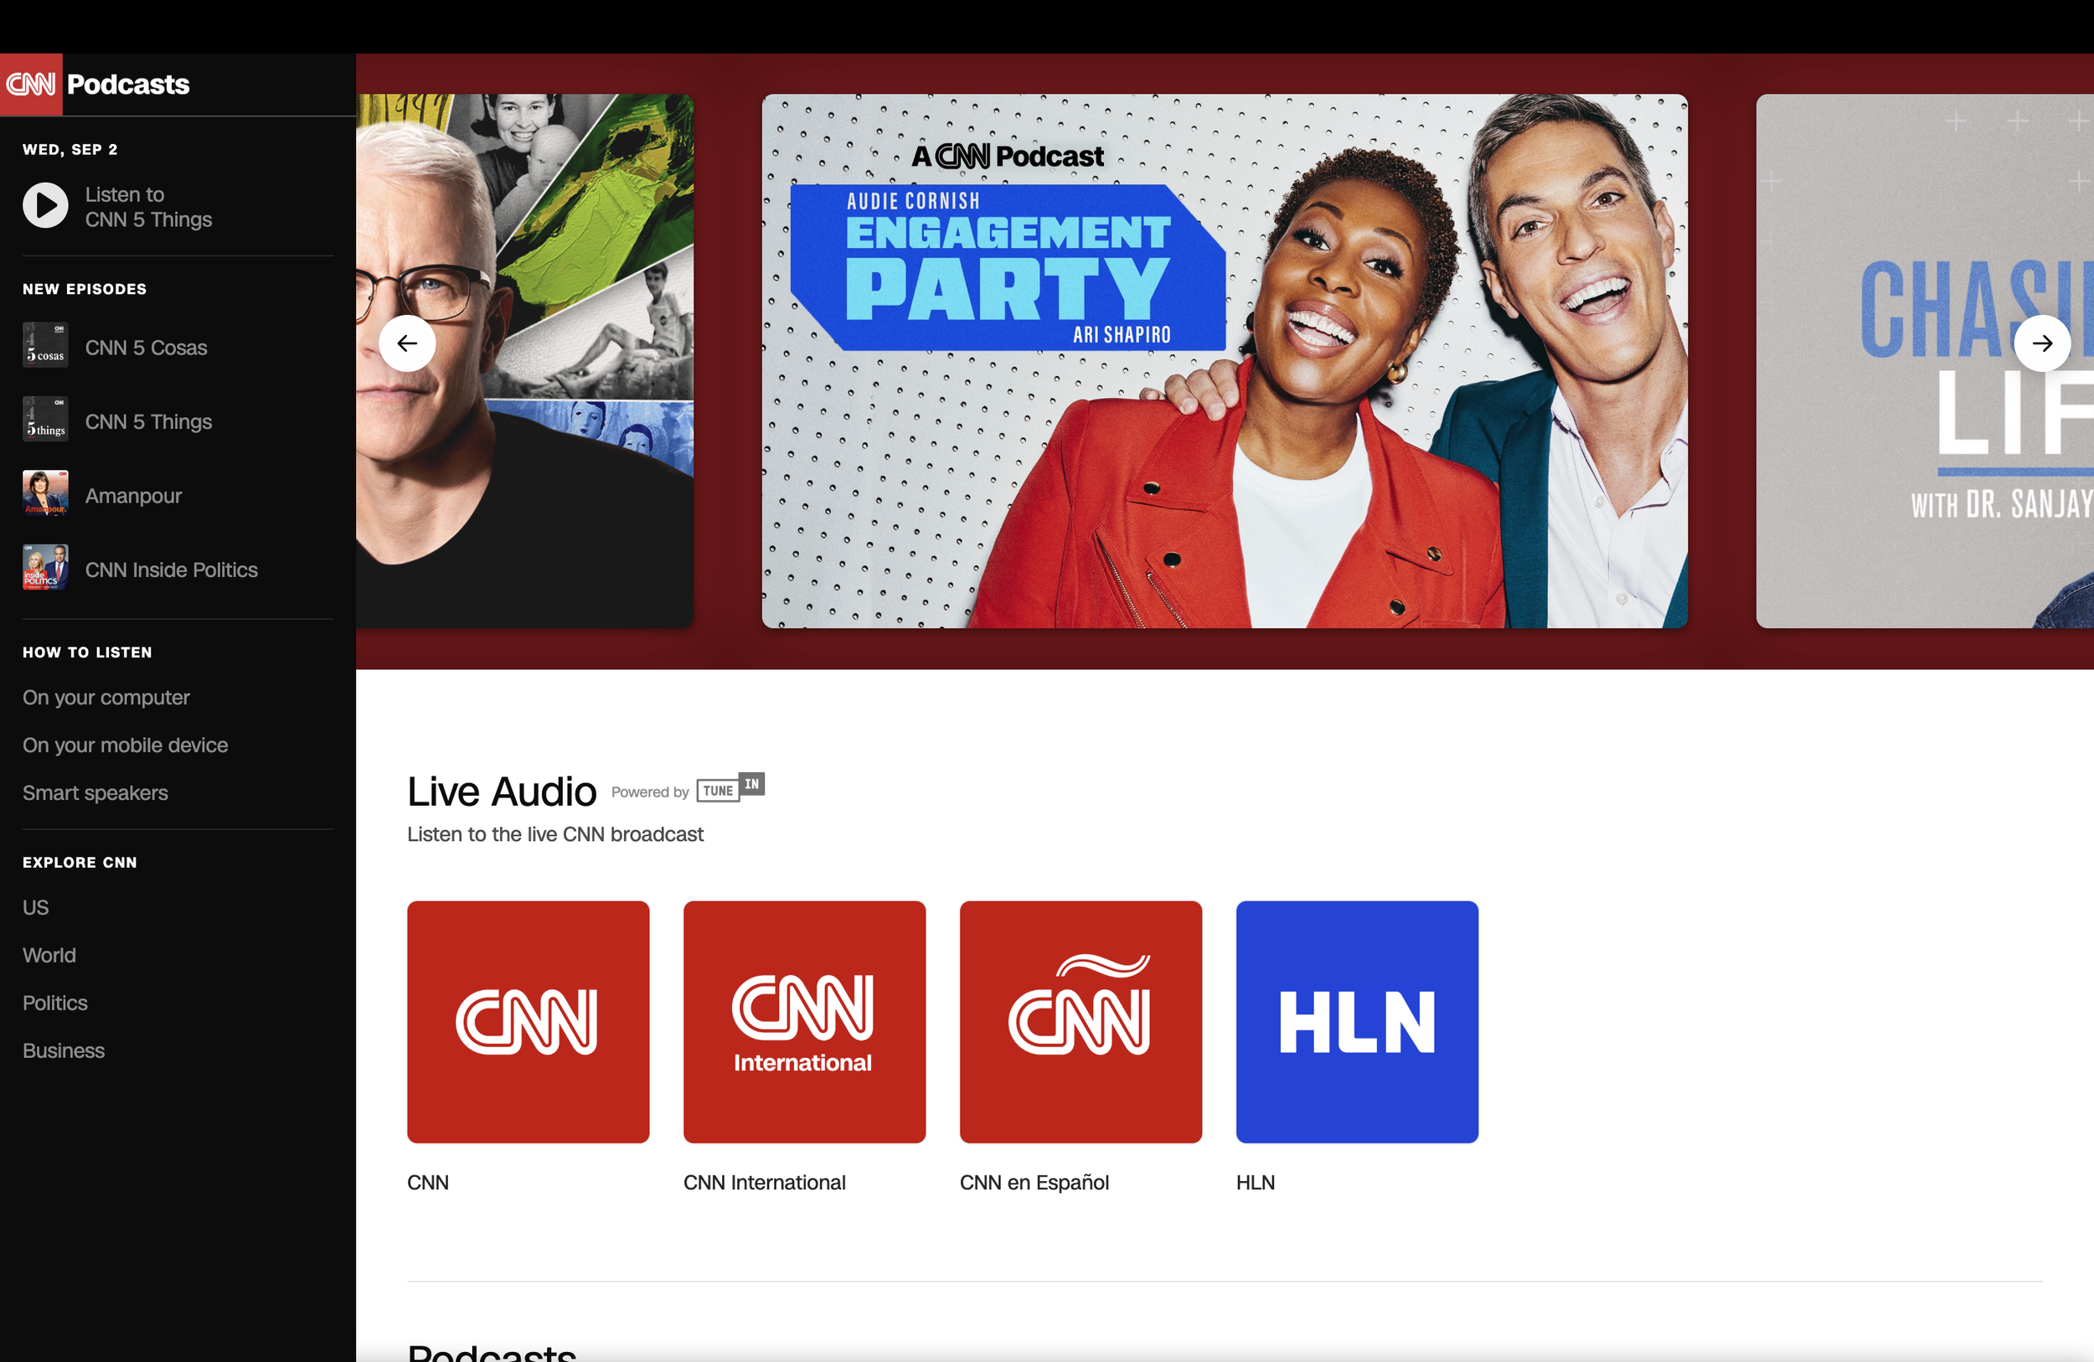
Task: Click the CNN logo in the header
Action: [x=31, y=85]
